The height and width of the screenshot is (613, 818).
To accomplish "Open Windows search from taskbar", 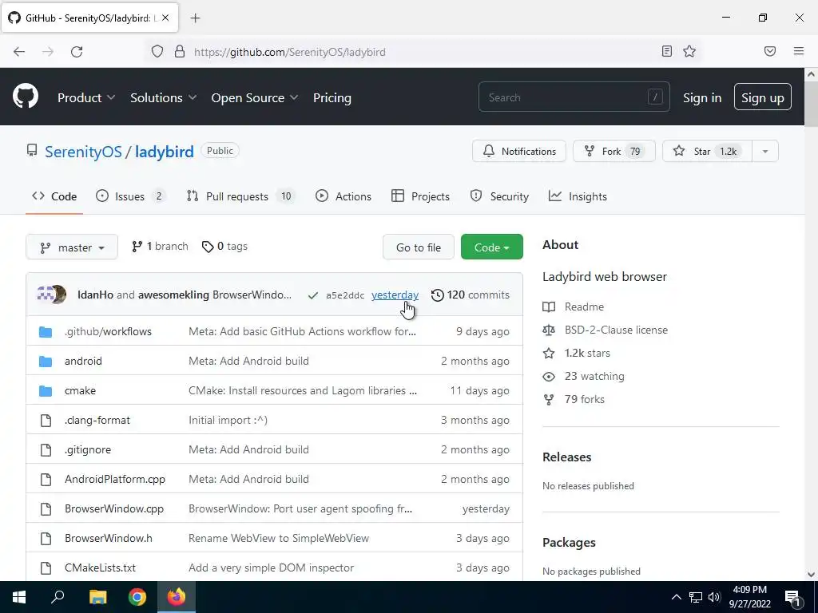I will (x=58, y=597).
